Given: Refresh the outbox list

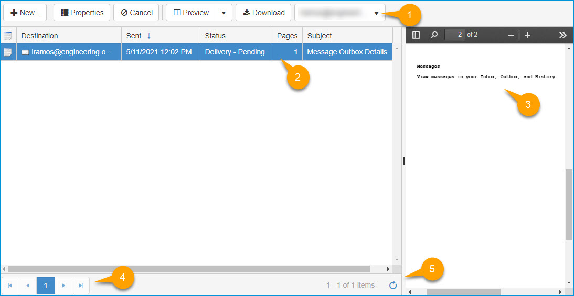Looking at the screenshot, I should (393, 285).
